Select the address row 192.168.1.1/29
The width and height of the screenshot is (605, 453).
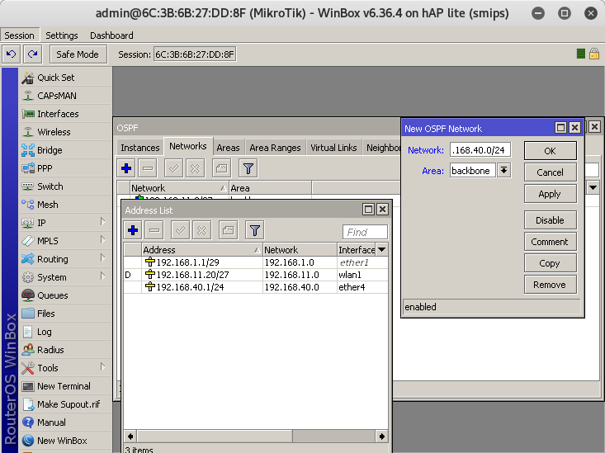tap(256, 262)
